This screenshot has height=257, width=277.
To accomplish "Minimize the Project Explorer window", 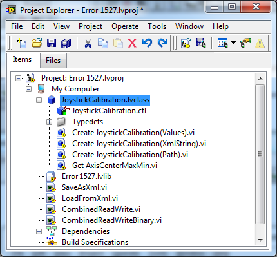I will 214,8.
